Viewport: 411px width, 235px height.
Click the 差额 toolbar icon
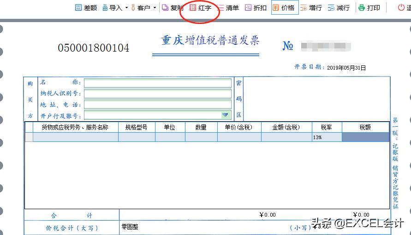pos(78,7)
